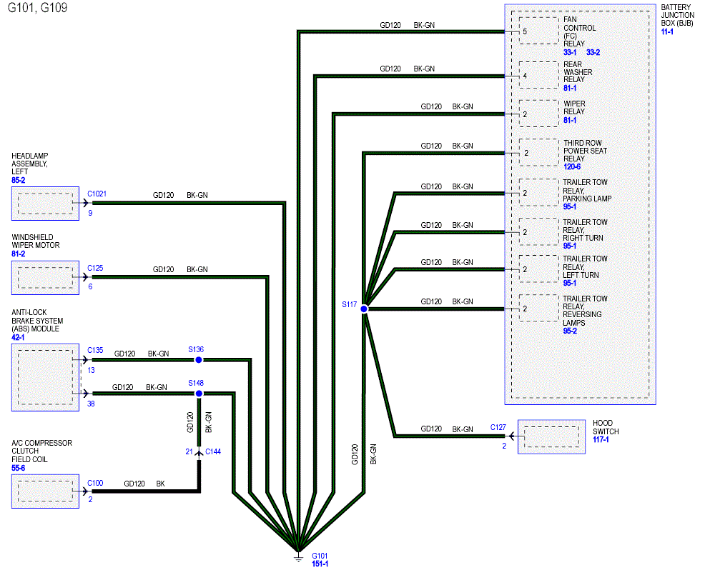Open the Battery Junction Box 11-1 link
705x570 pixels.
pos(667,31)
